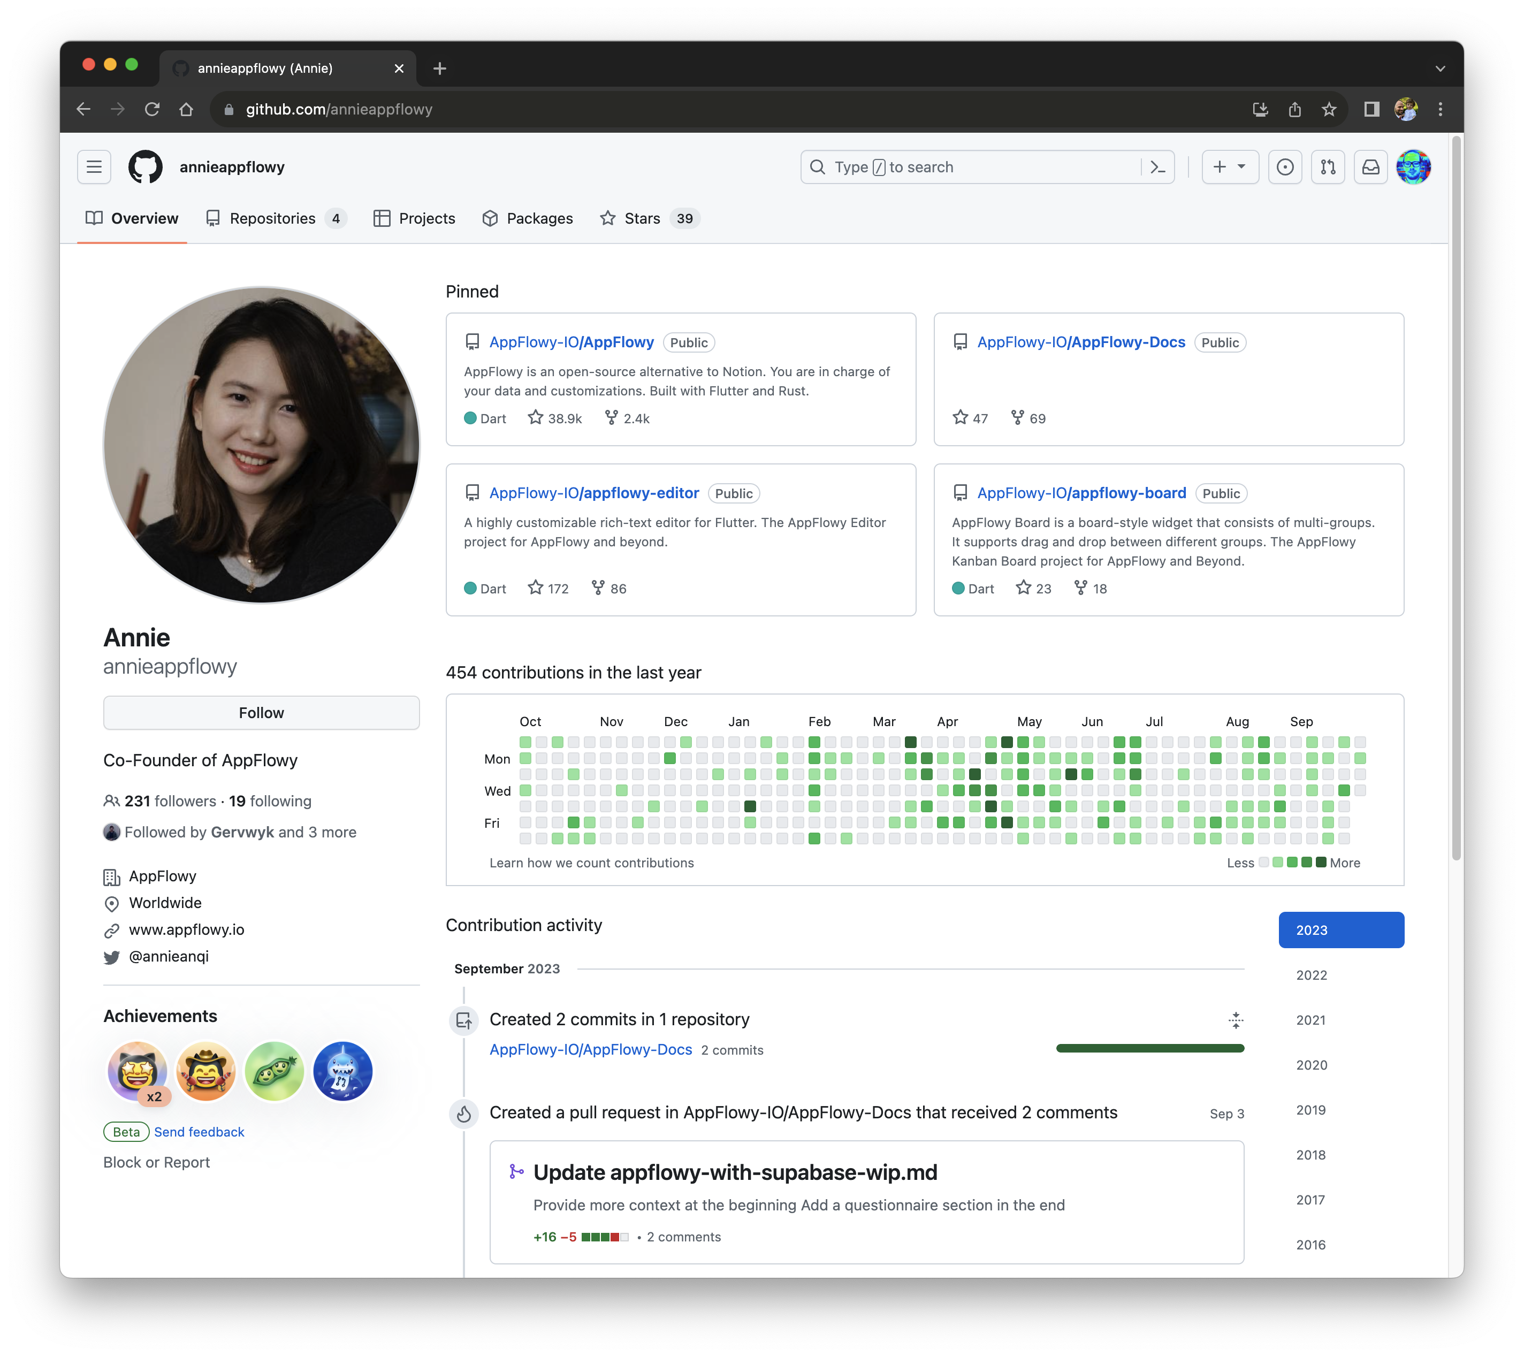This screenshot has height=1357, width=1524.
Task: Select the darkest green legend swatch
Action: coord(1321,863)
